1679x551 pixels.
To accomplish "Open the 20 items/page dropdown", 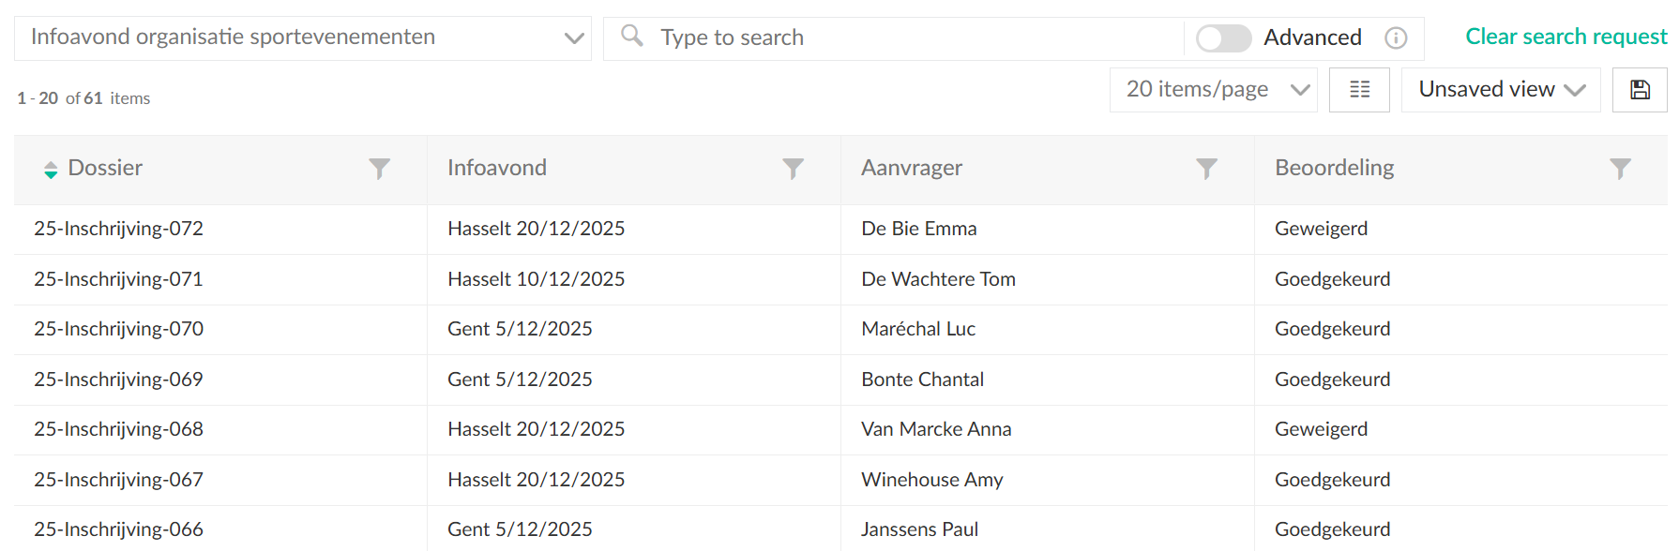I will 1213,90.
